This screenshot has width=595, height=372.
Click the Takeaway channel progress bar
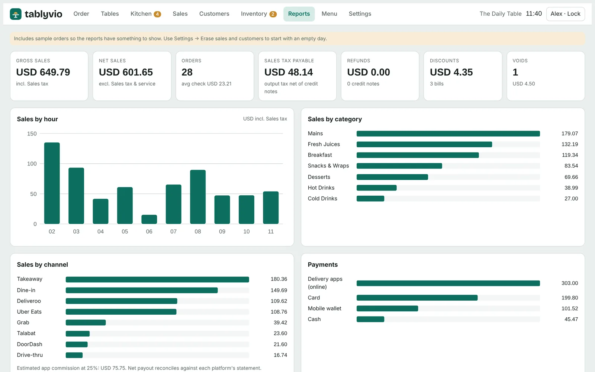coord(157,279)
